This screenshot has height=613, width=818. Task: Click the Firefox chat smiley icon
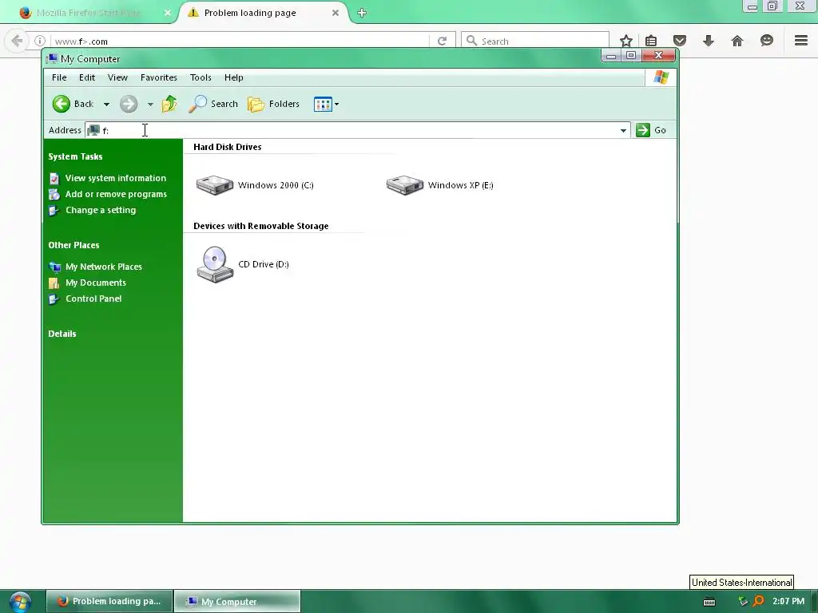766,40
